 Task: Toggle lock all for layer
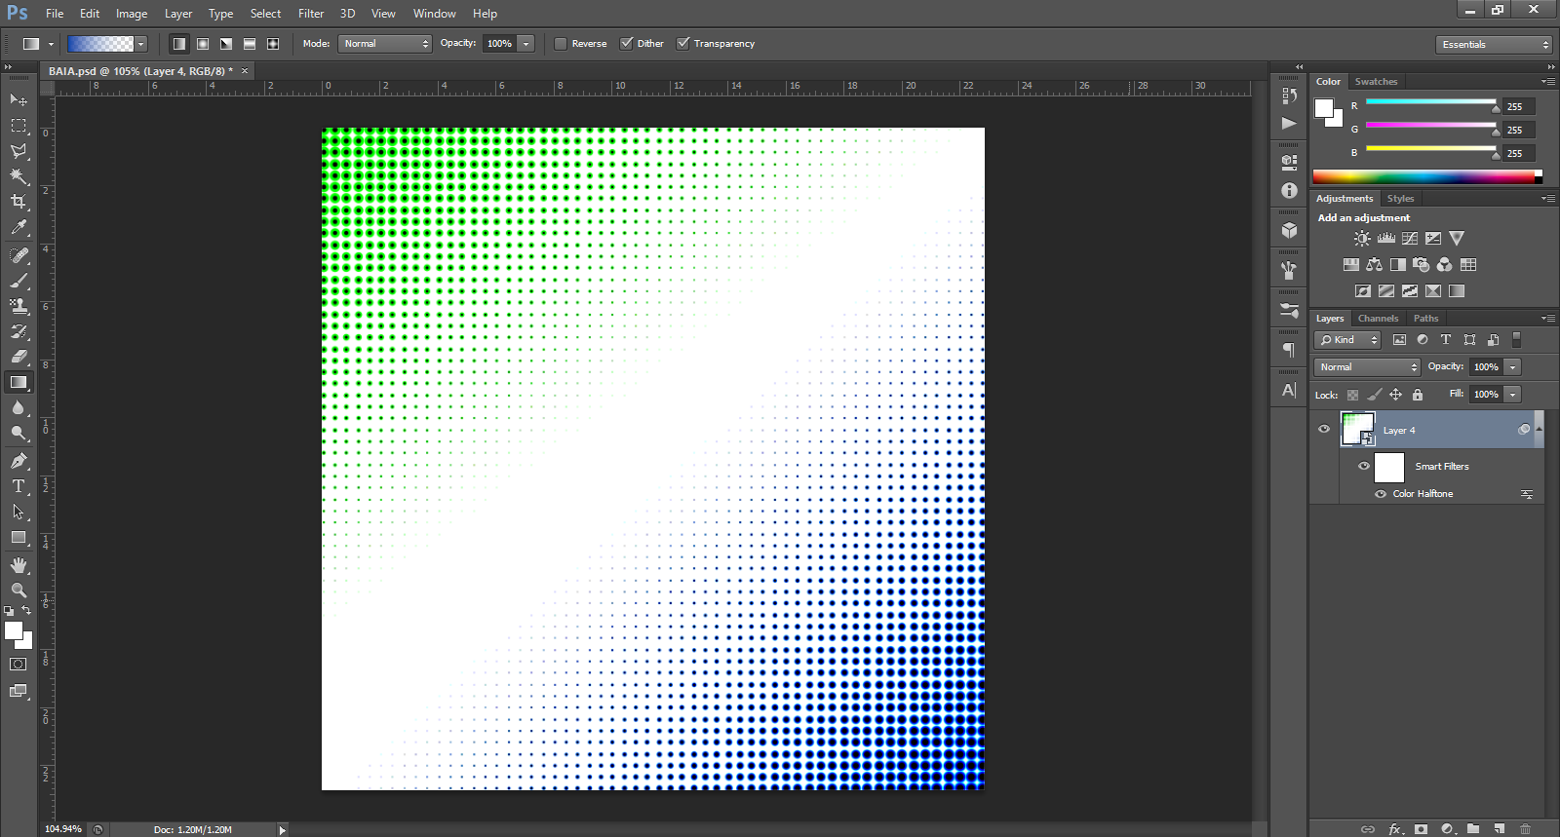(1418, 395)
